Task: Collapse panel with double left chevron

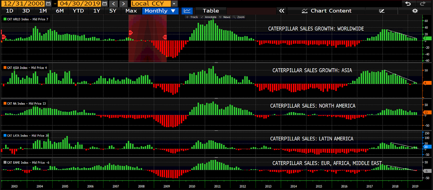Action: [x=282, y=11]
